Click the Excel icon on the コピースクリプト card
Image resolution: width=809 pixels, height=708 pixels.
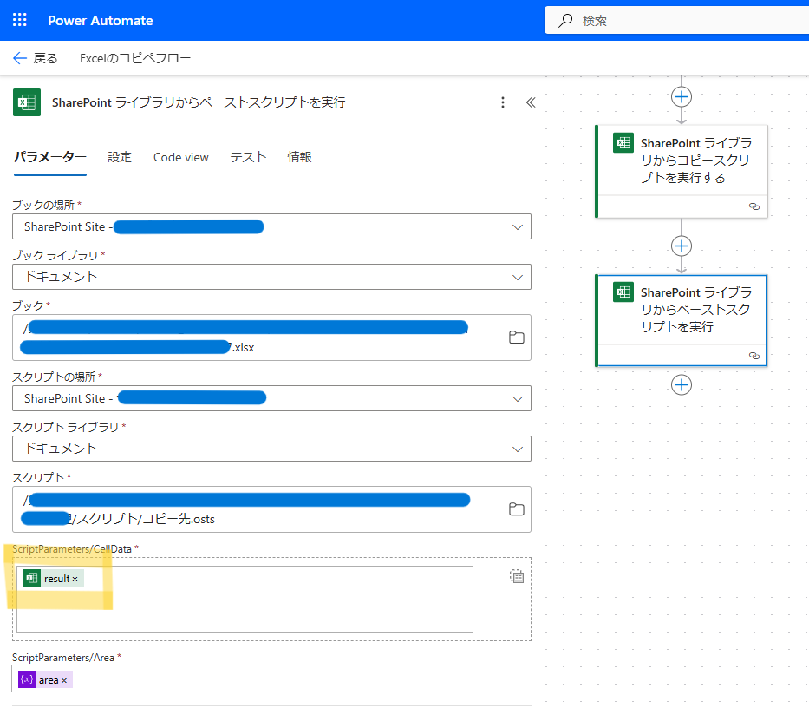(623, 143)
